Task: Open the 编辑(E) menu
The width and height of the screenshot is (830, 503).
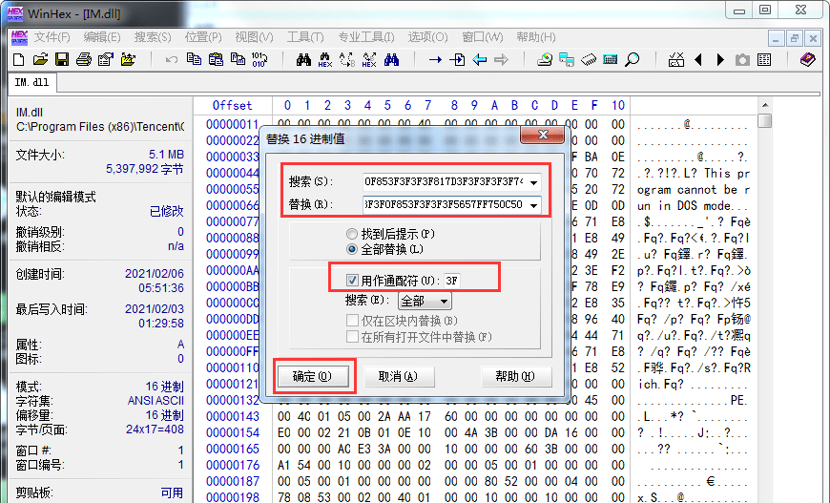Action: pos(102,37)
